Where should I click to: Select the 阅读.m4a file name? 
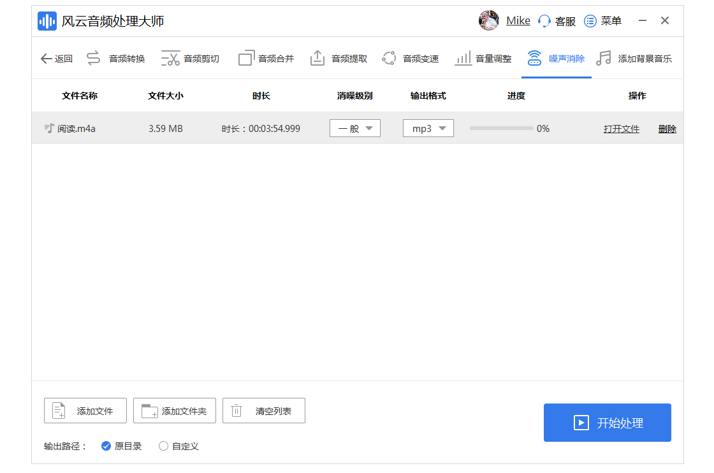76,129
